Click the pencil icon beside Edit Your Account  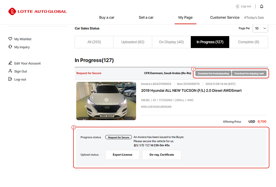[x=10, y=63]
